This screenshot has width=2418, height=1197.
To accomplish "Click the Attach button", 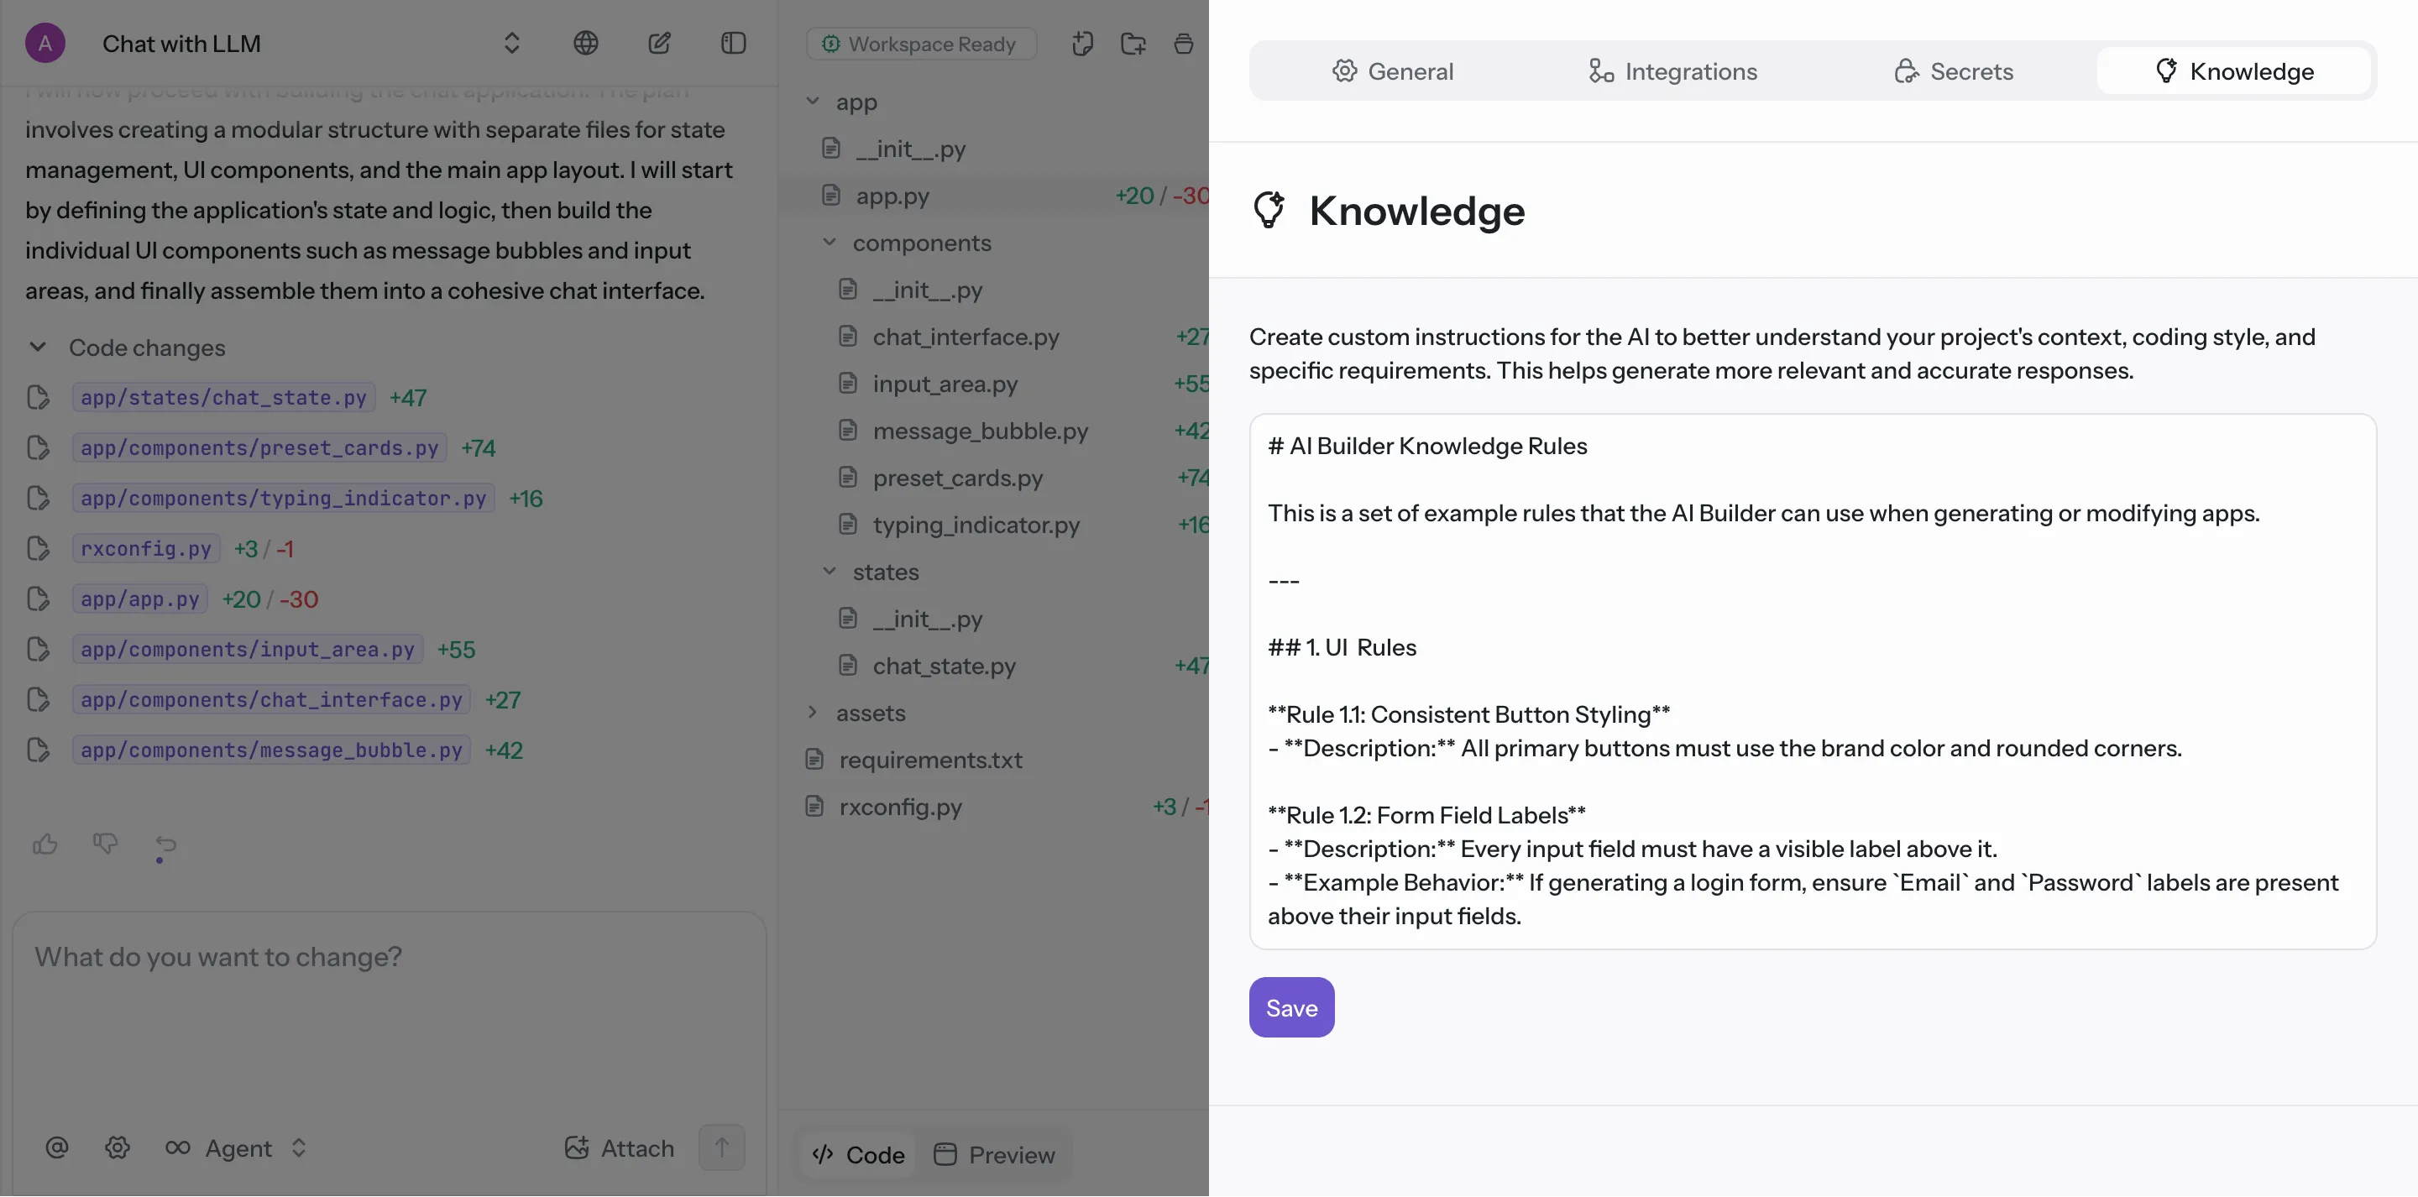I will [x=620, y=1147].
